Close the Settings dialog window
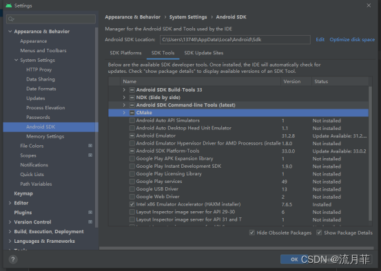 point(369,6)
